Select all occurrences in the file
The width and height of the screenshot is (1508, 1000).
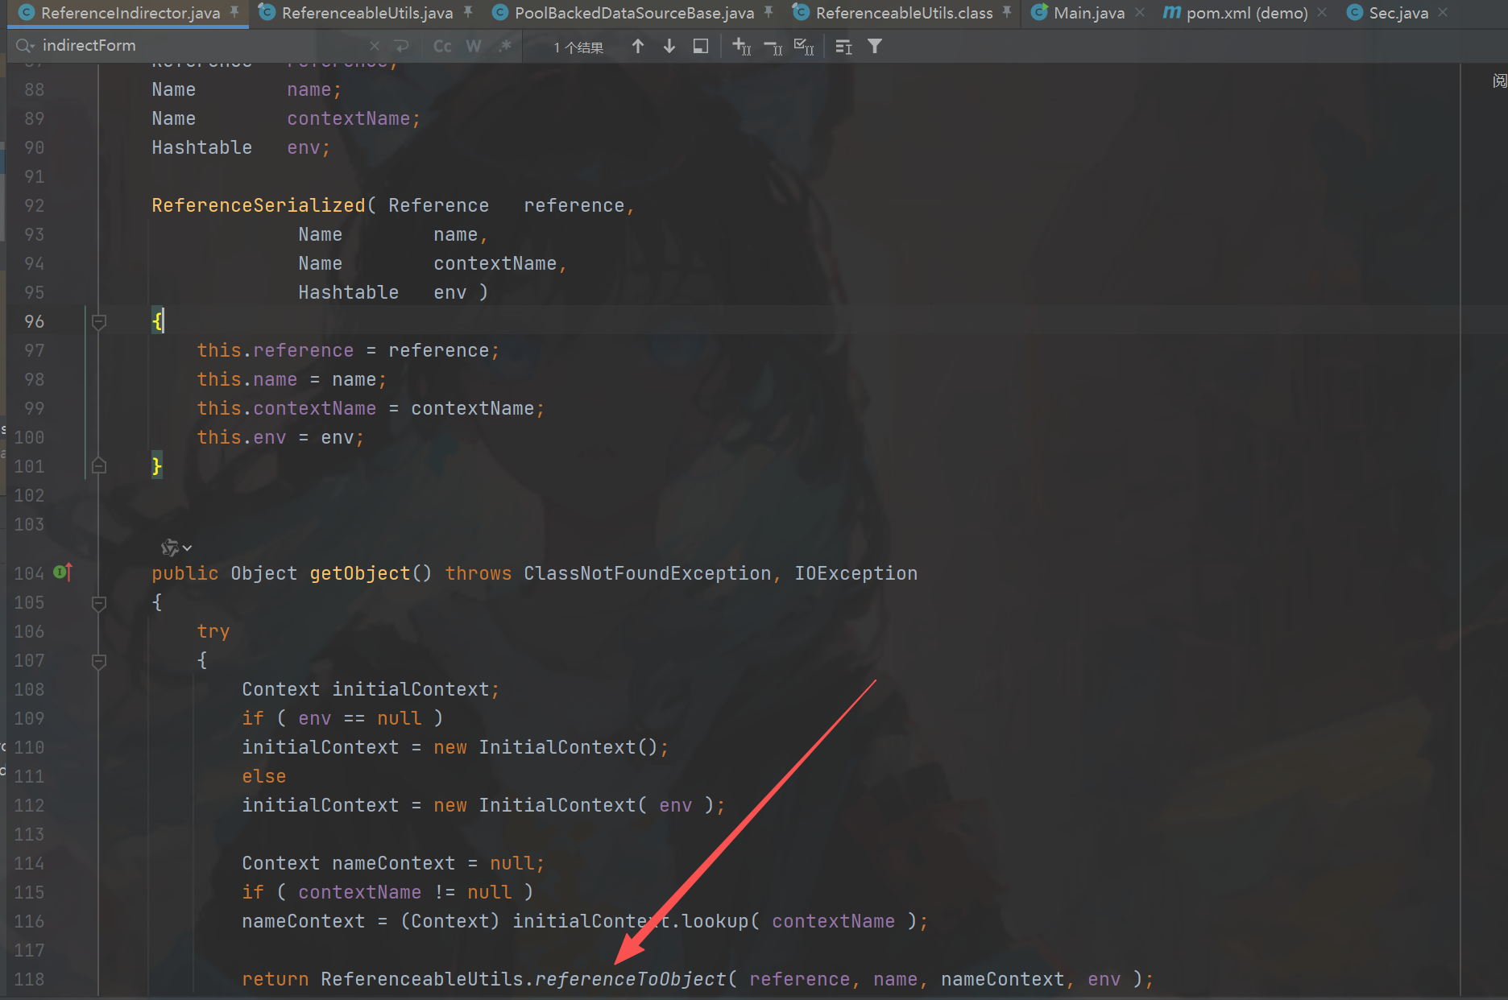coord(803,47)
